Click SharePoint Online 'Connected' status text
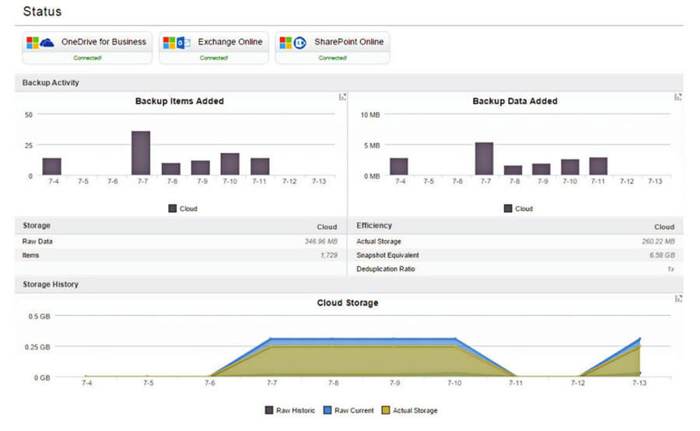Screen dimensions: 700x431 (333, 58)
